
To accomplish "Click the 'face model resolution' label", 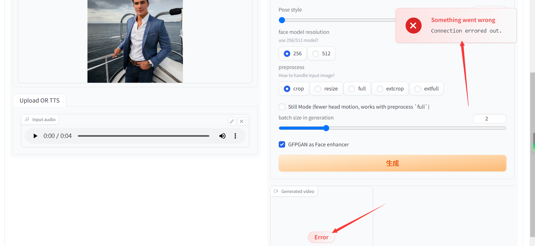I will point(304,32).
